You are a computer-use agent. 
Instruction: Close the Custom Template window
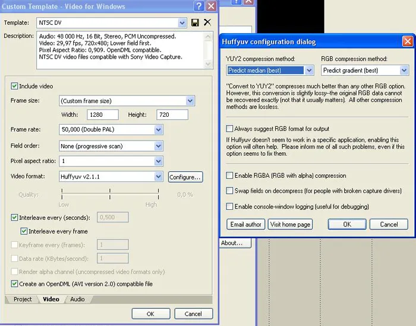[211, 7]
